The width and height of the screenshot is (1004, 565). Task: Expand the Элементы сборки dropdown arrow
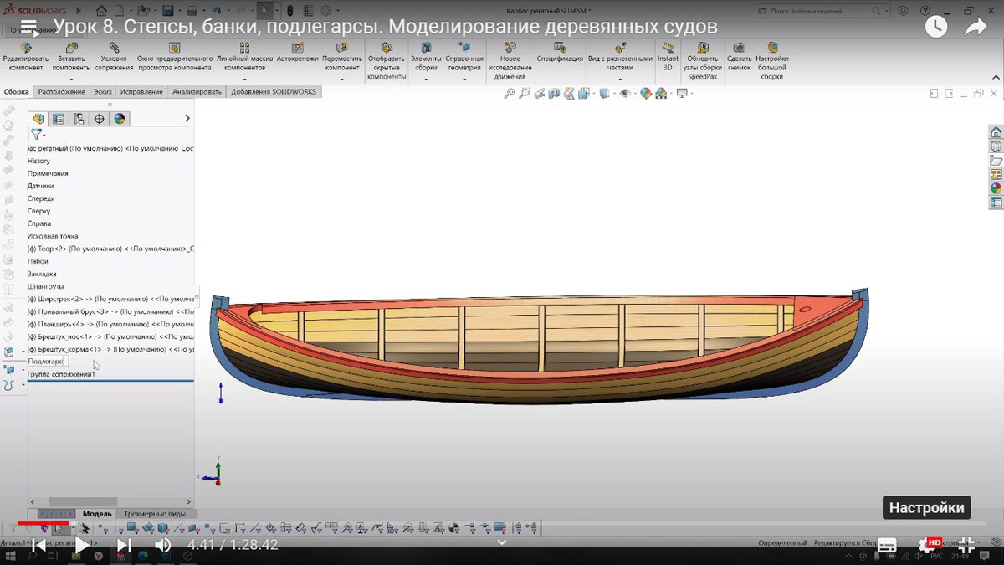[426, 80]
